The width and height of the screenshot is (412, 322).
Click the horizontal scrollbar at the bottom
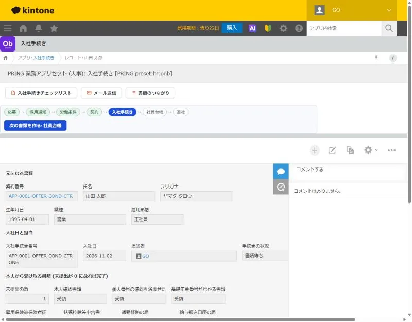click(x=180, y=319)
